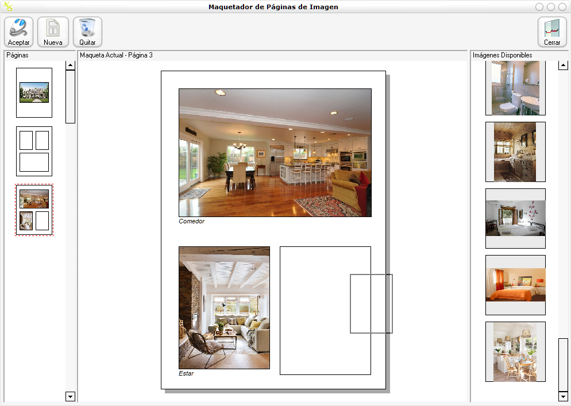Click the Aceptar toolbar icon
Viewport: 571px width, 406px height.
coord(18,32)
